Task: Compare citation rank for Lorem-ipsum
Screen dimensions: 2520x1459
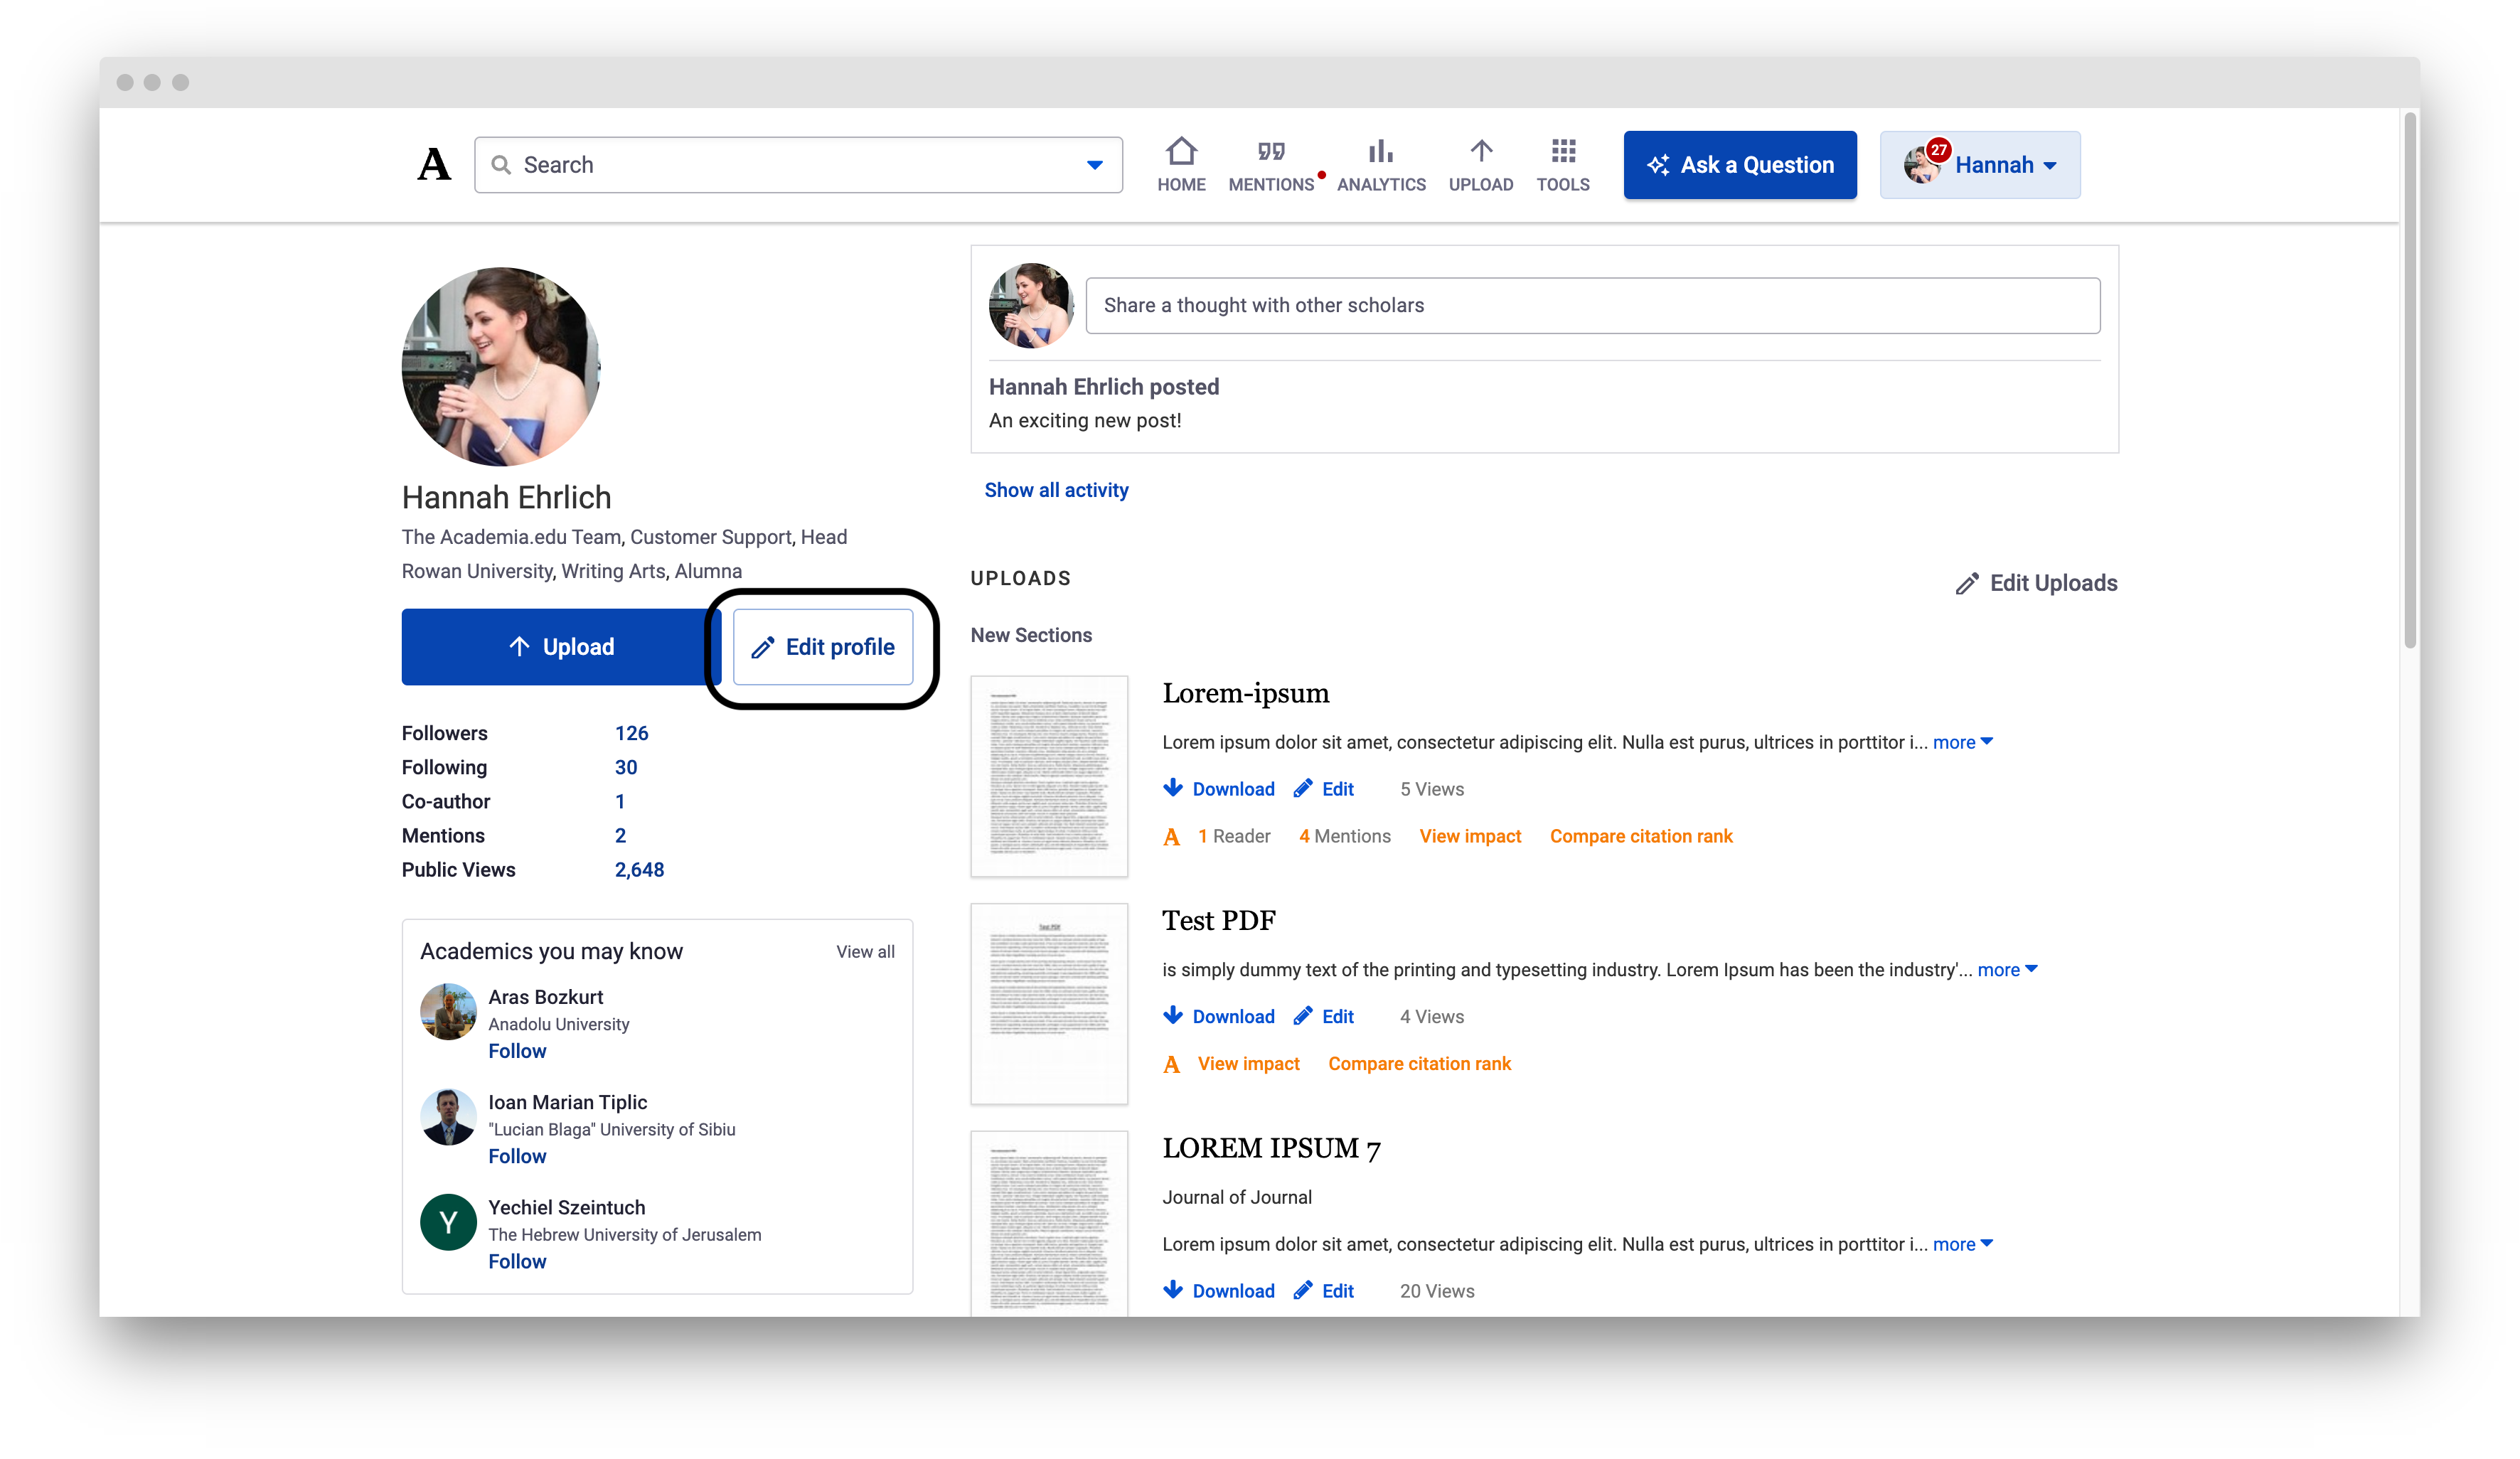Action: click(x=1641, y=836)
